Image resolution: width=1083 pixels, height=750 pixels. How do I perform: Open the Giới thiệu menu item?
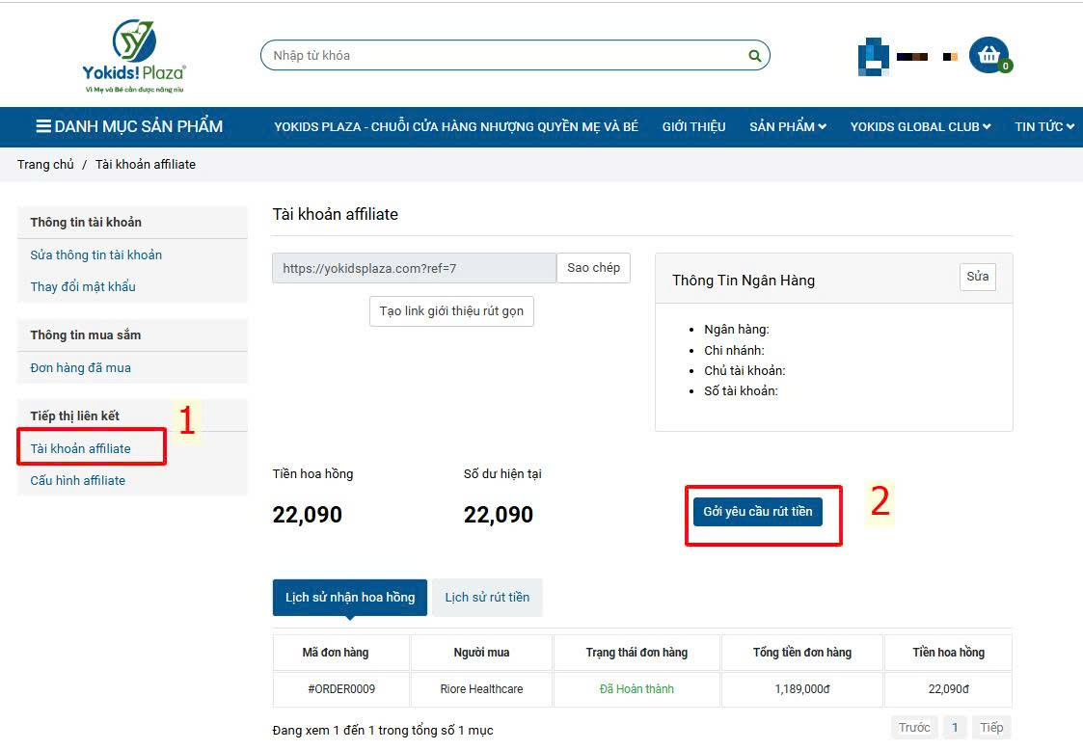tap(693, 126)
